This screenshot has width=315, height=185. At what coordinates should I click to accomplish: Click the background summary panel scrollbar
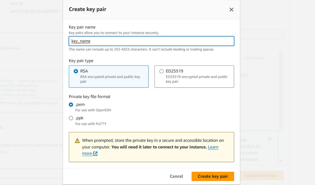(x=281, y=92)
